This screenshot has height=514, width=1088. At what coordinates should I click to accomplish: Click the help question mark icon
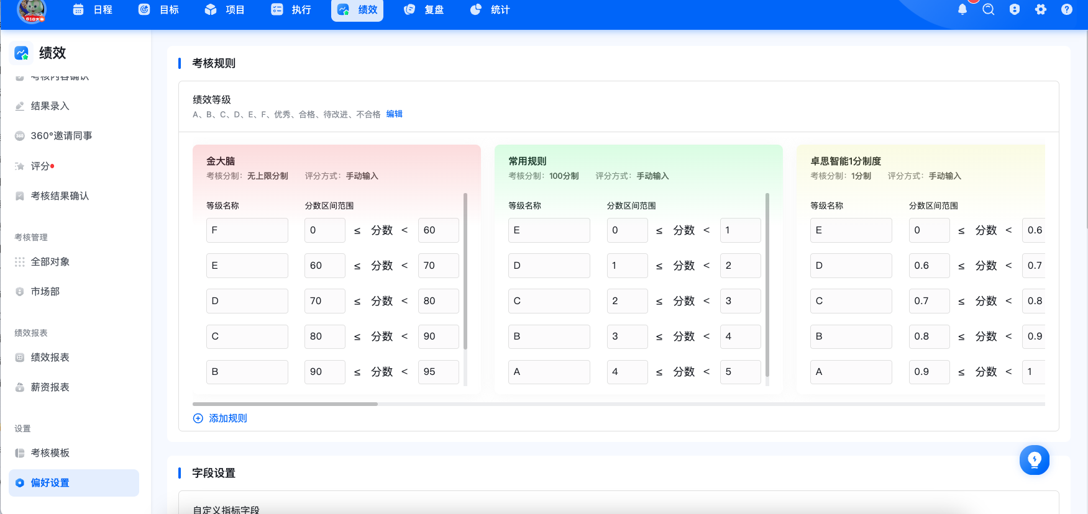pyautogui.click(x=1066, y=9)
